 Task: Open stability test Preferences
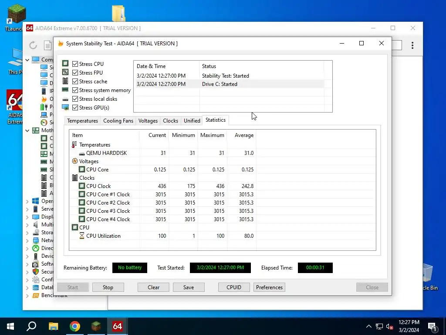(269, 287)
